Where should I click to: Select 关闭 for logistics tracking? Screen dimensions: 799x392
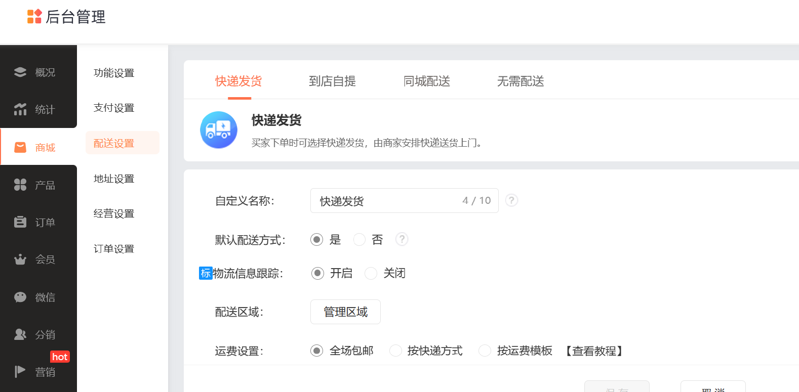pos(371,274)
